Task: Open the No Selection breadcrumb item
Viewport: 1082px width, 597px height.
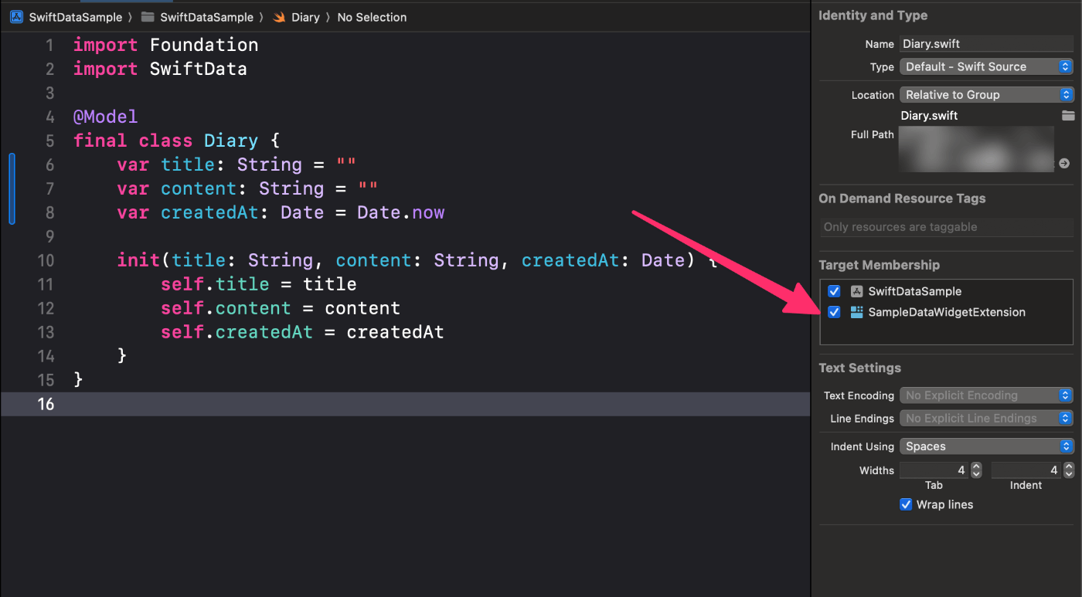Action: pyautogui.click(x=372, y=17)
